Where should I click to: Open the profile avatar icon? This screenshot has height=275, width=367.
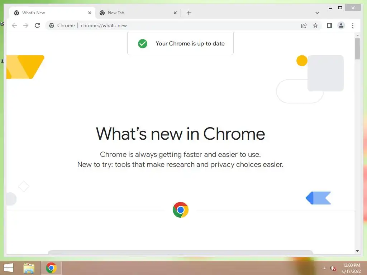click(x=341, y=25)
